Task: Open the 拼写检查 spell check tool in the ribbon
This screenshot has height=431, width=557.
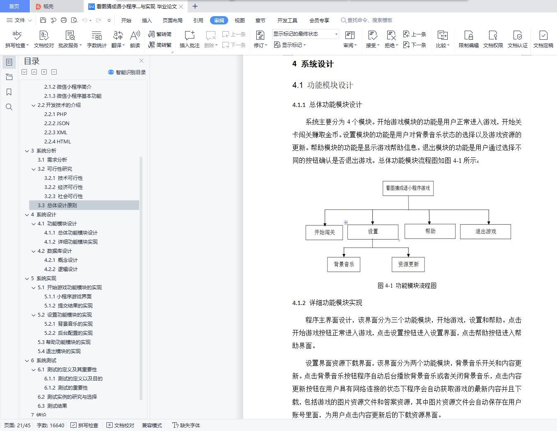Action: (17, 39)
